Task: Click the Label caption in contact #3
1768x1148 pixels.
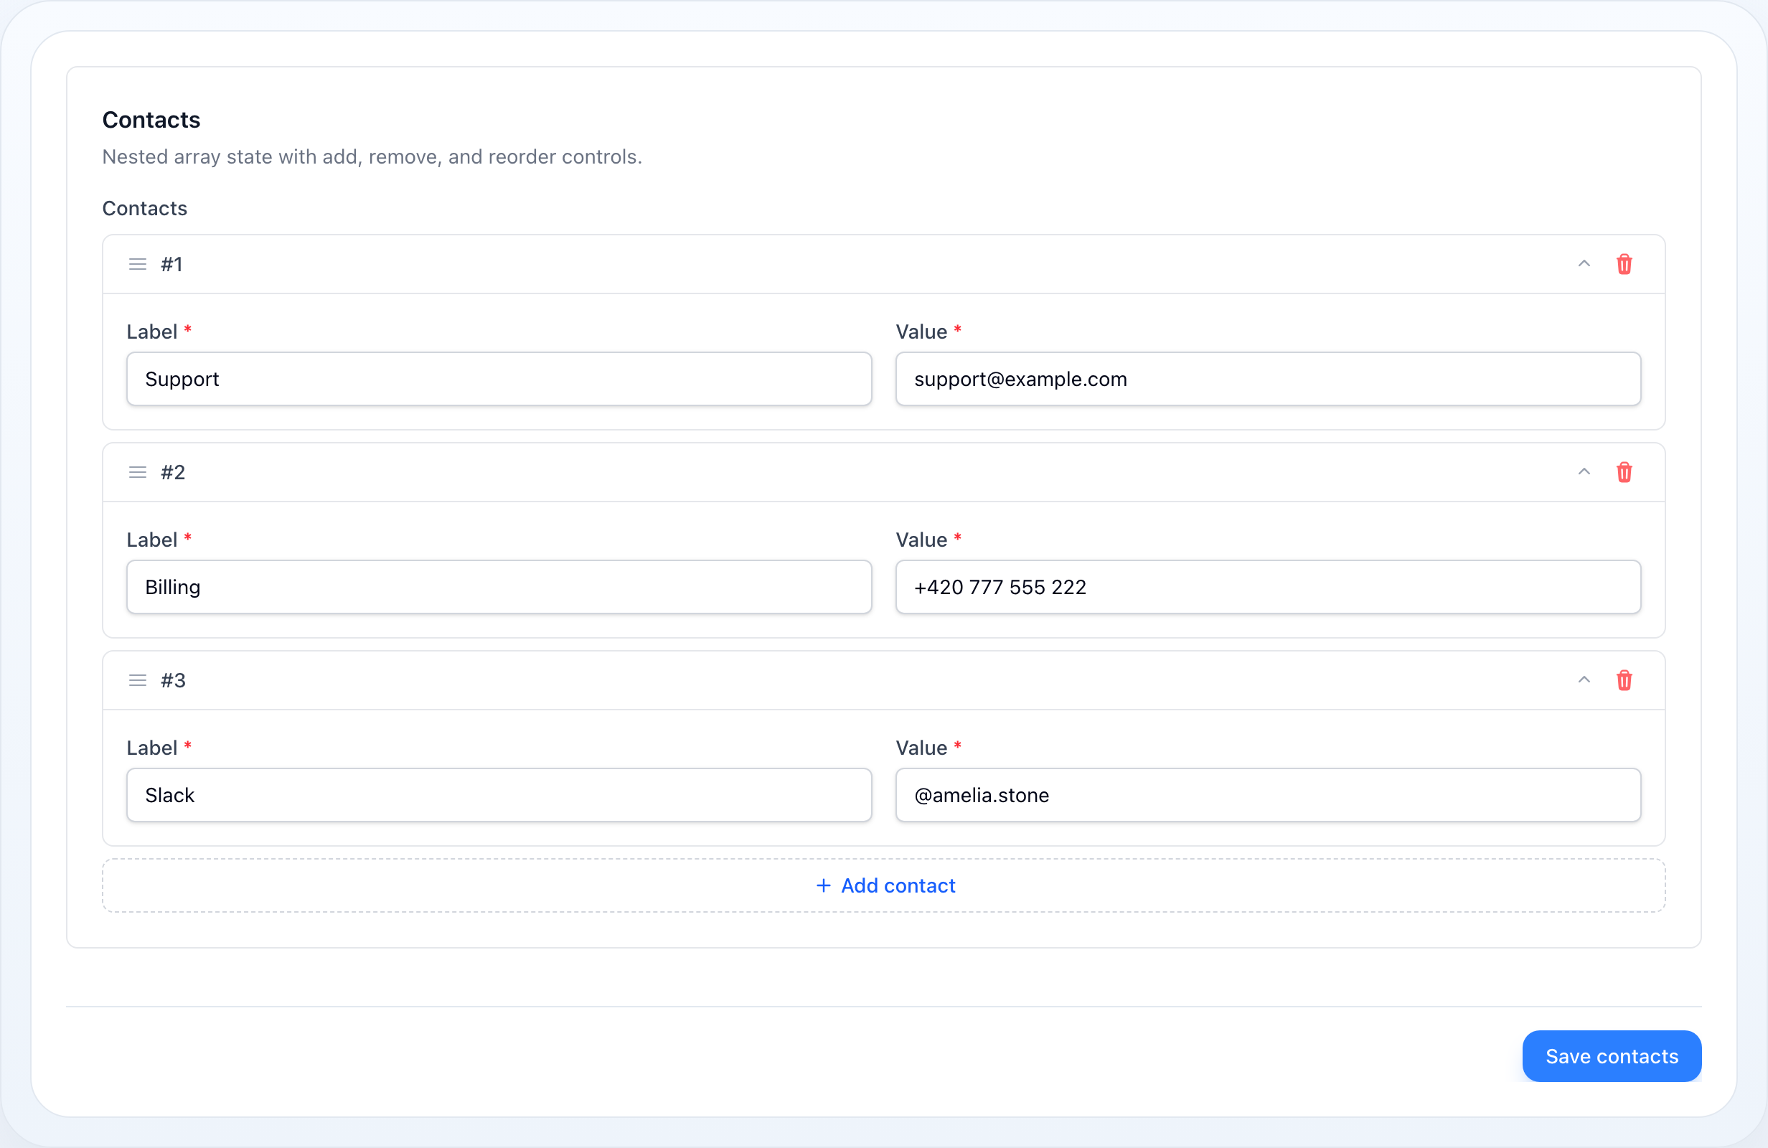Action: click(x=152, y=748)
